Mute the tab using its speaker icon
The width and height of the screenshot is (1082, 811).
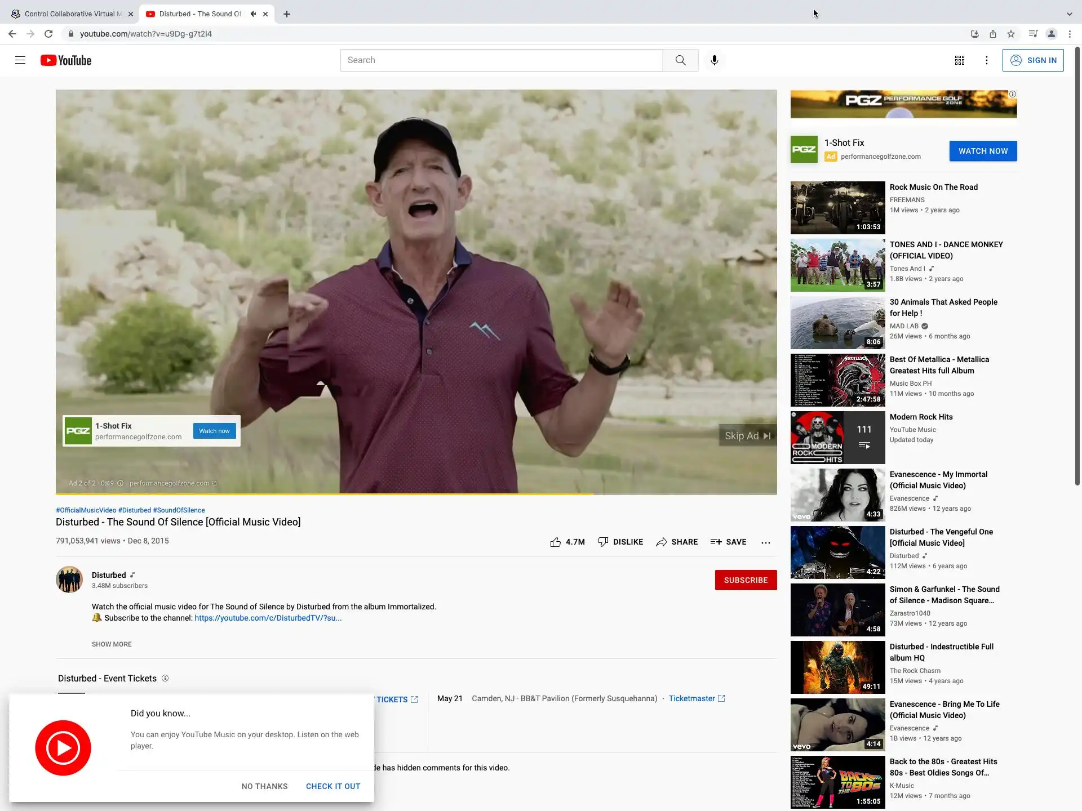(x=254, y=14)
